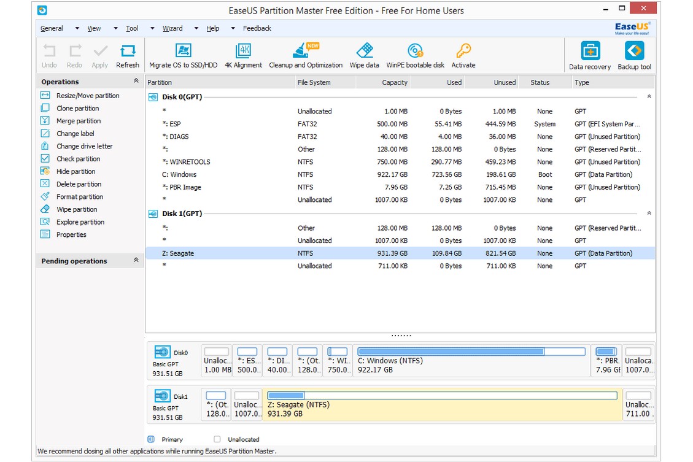Sort by the Used column header

(437, 82)
